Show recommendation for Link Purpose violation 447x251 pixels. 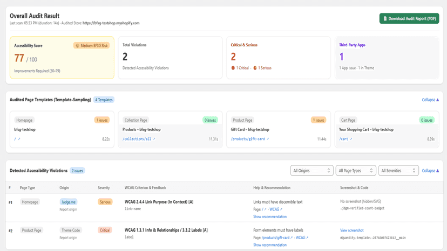pos(270,217)
